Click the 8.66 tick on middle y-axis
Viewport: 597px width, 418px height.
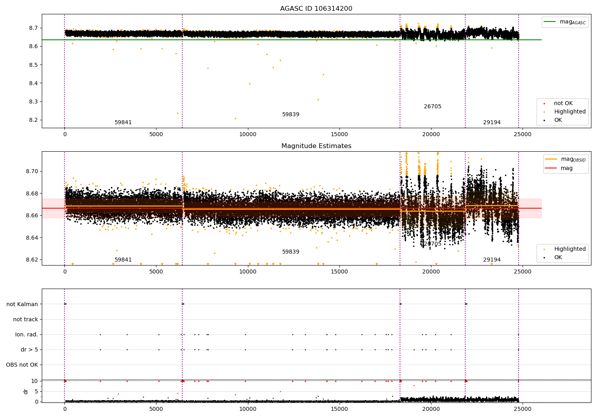32,216
